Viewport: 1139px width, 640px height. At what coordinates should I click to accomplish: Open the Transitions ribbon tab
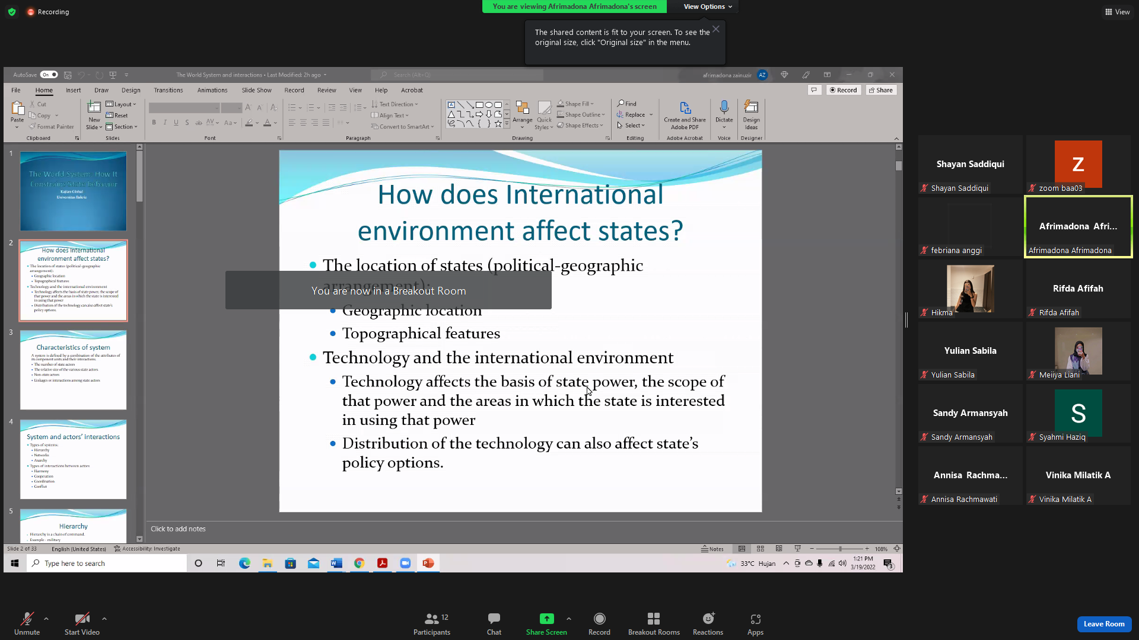pos(168,90)
